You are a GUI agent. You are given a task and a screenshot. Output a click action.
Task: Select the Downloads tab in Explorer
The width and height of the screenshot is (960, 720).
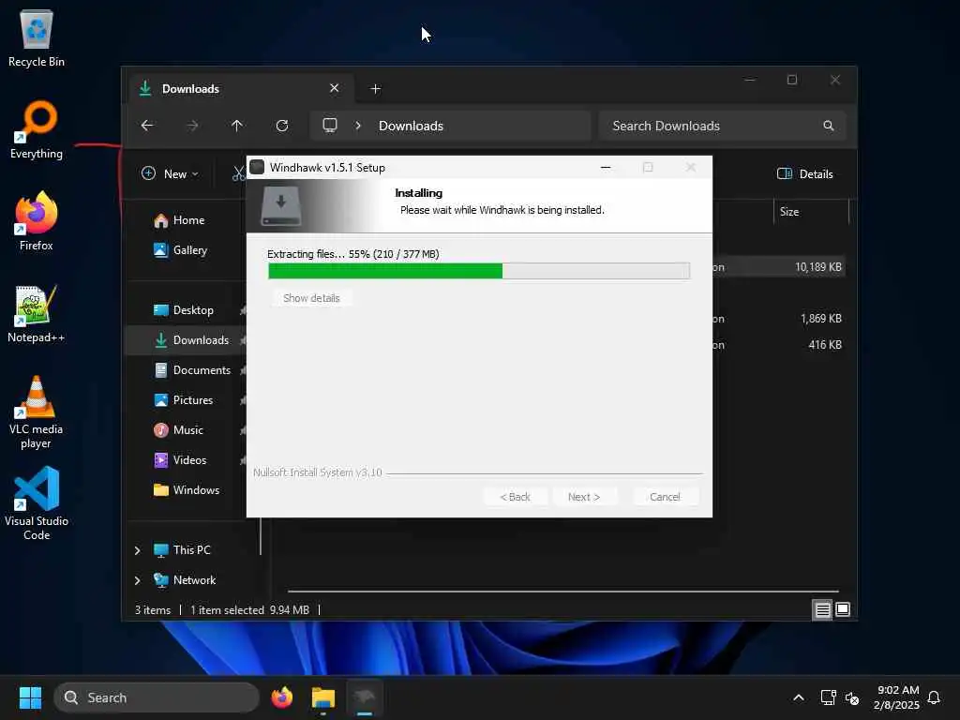pos(241,89)
